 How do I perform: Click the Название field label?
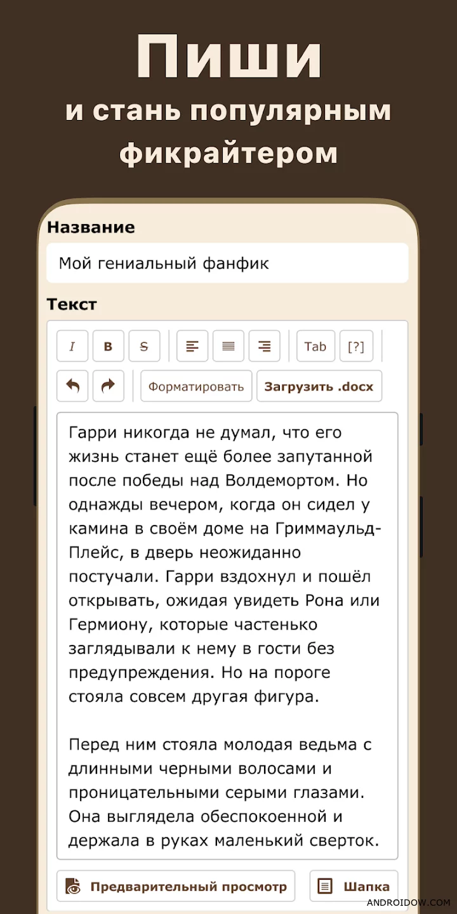91,227
